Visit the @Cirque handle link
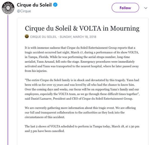 tap(24, 11)
